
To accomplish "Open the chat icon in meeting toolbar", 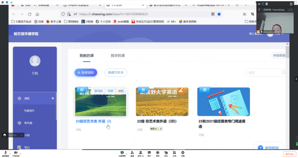I will [149, 153].
